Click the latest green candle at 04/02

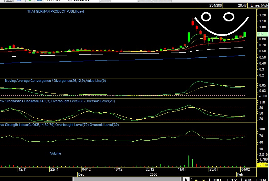(x=244, y=34)
